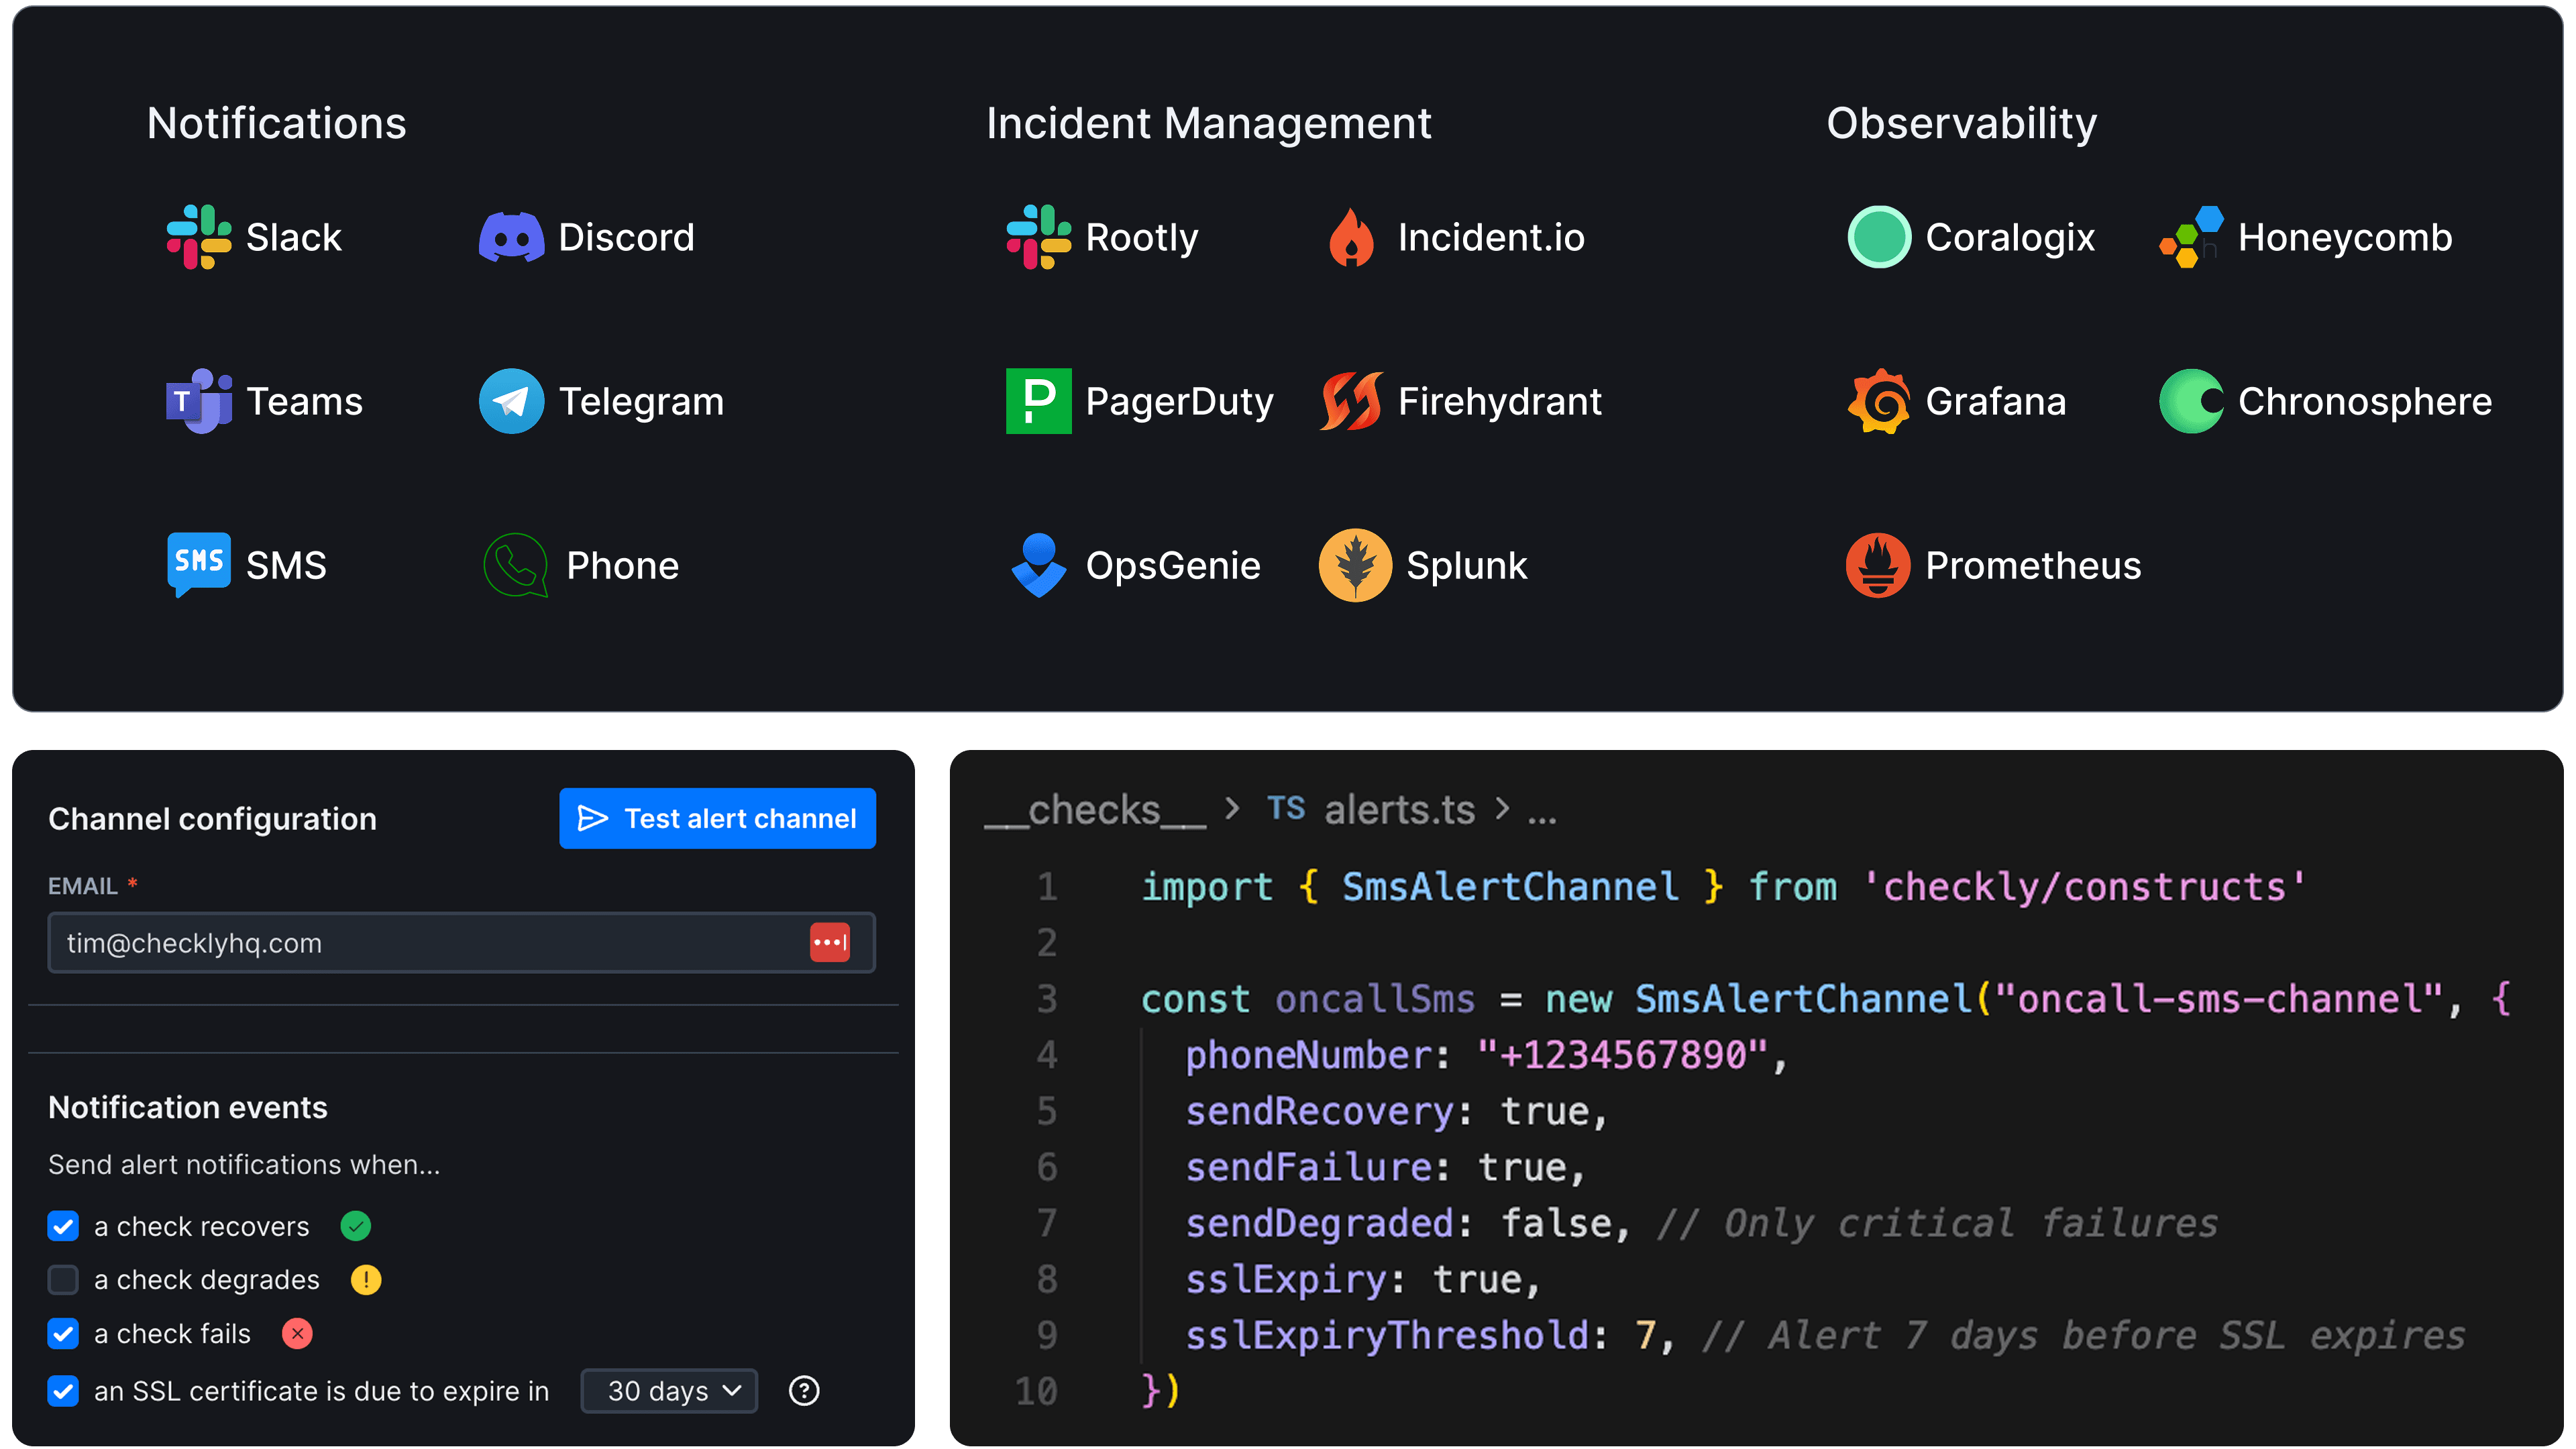Screen dimensions: 2576x1449
Task: Uncheck 'a check recovers' checkbox
Action: tap(63, 1226)
